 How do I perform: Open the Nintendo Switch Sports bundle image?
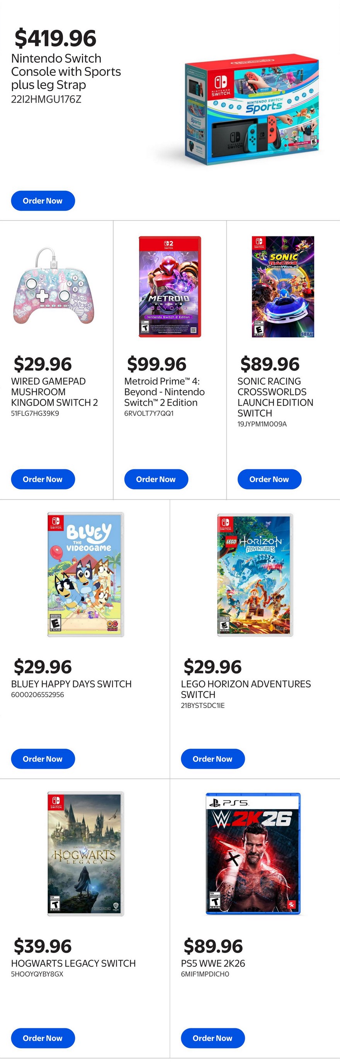[x=252, y=109]
